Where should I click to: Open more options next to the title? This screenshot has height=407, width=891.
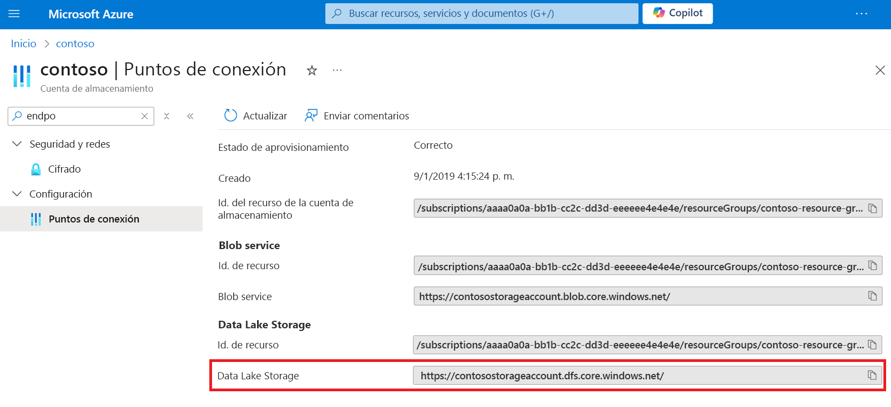pyautogui.click(x=337, y=71)
